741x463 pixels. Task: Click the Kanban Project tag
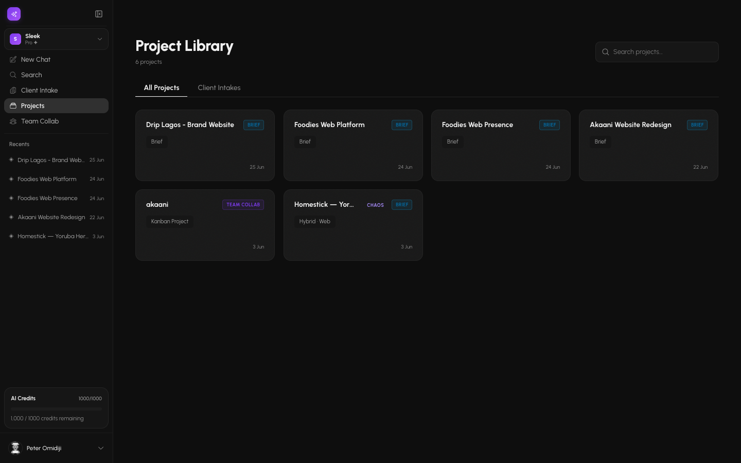(170, 221)
